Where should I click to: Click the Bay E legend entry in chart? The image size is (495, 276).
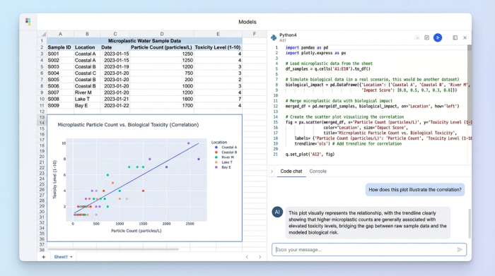point(223,167)
